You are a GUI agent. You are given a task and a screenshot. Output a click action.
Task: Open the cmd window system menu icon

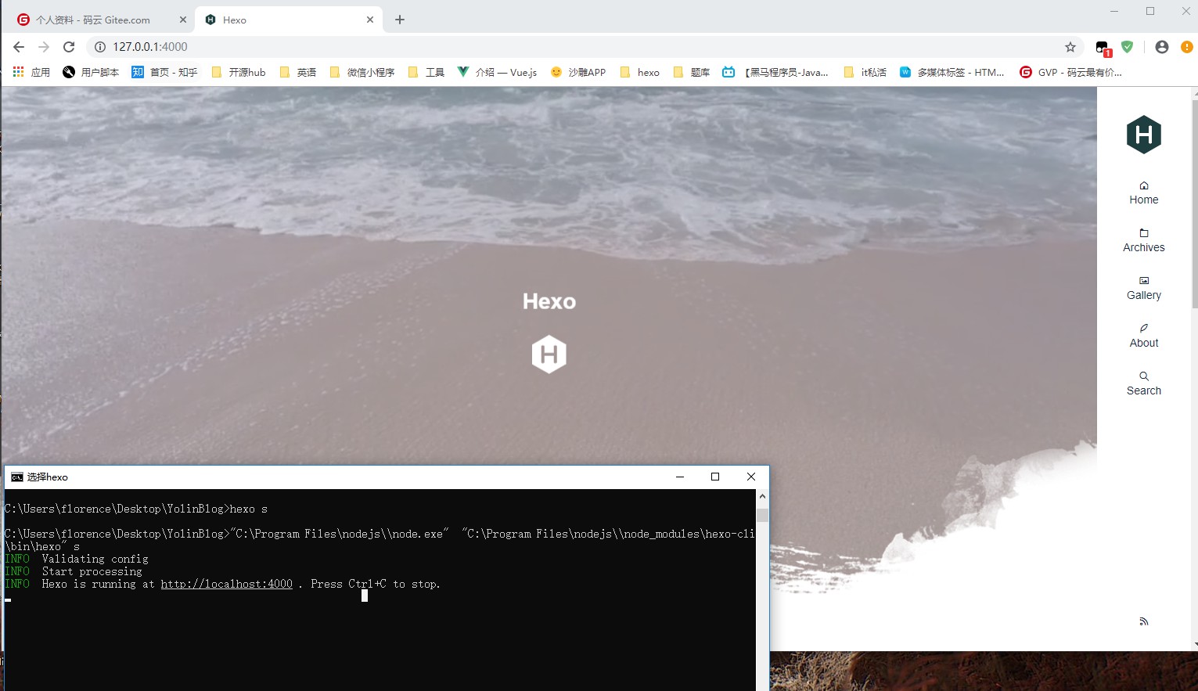click(17, 477)
